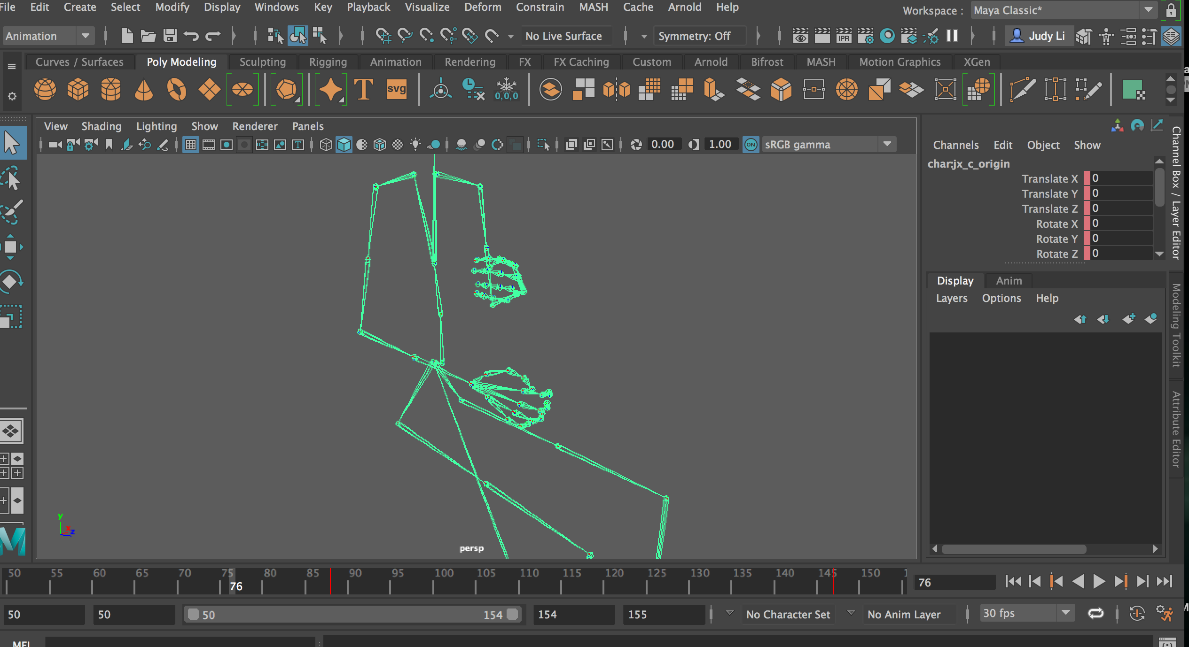Expand the sRGB gamma view transform dropdown
Screen dimensions: 1189x647
click(887, 145)
